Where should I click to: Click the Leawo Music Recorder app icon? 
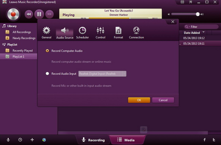click(4, 2)
